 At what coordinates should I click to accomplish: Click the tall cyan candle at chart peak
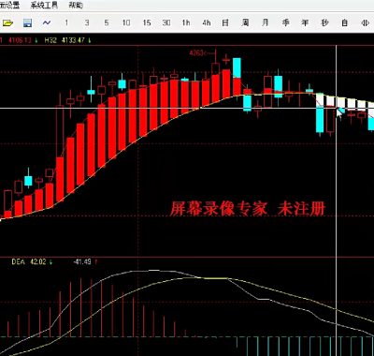[237, 67]
